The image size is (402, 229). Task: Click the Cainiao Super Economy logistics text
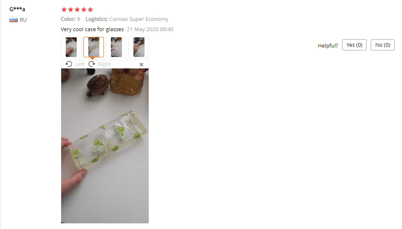139,19
